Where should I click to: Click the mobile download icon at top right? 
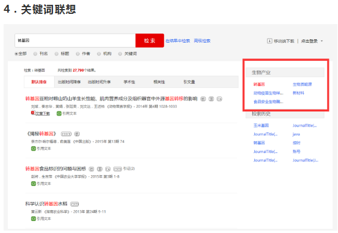269,41
